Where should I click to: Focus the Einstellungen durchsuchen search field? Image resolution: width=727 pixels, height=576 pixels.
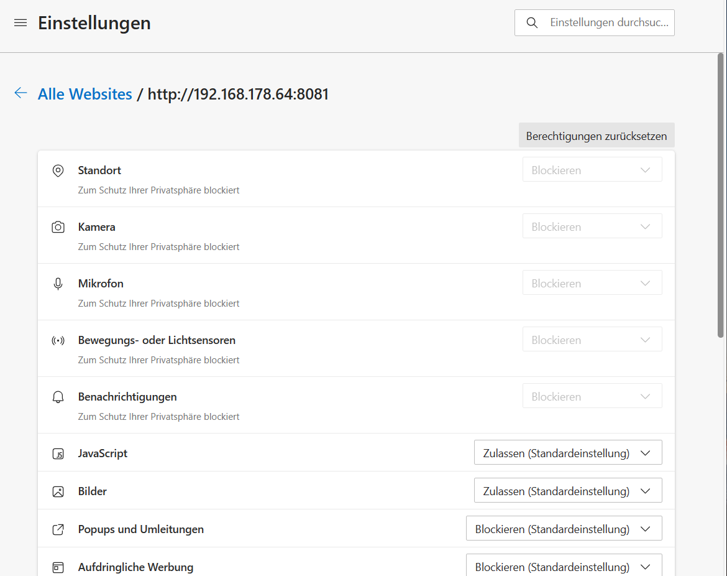[595, 23]
